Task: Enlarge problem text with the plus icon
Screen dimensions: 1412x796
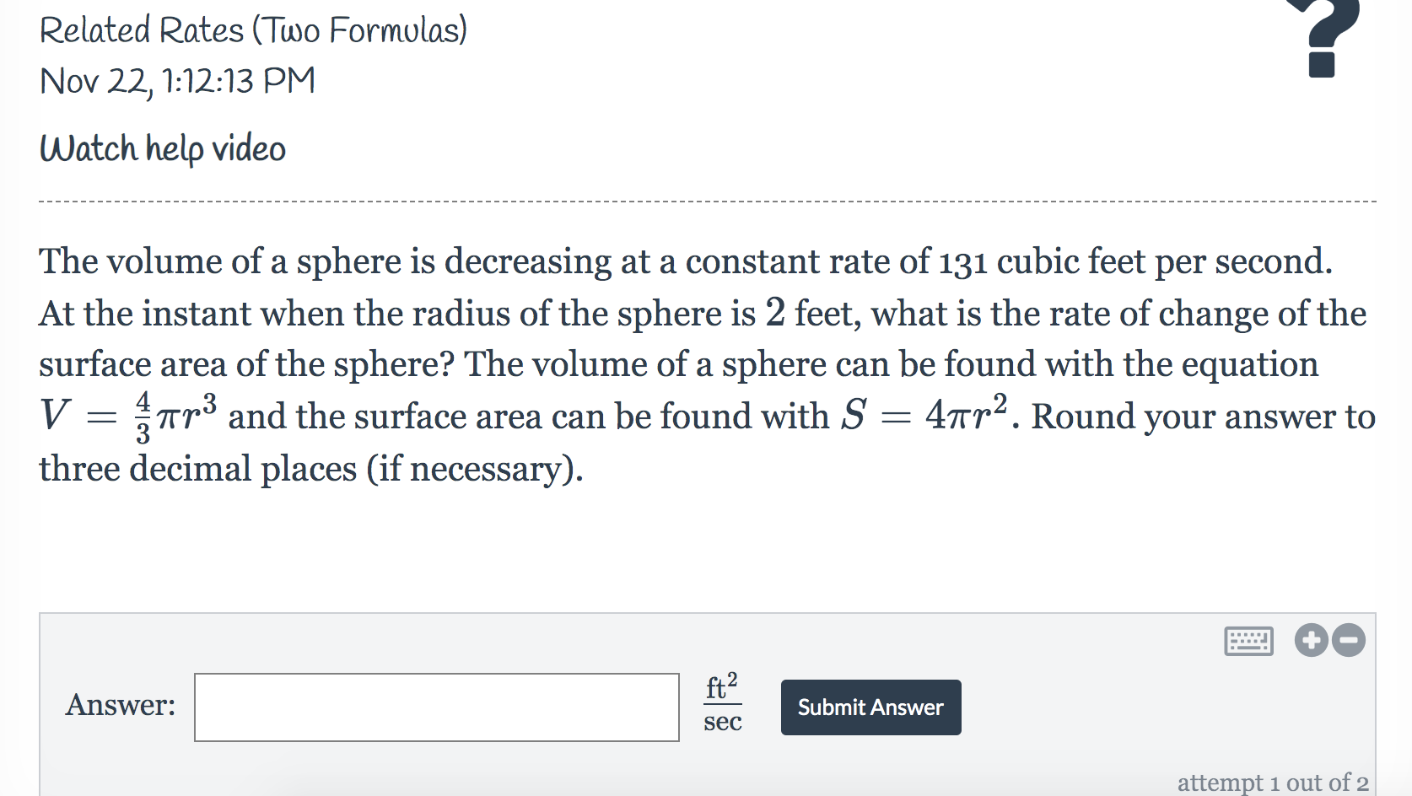Action: tap(1310, 641)
